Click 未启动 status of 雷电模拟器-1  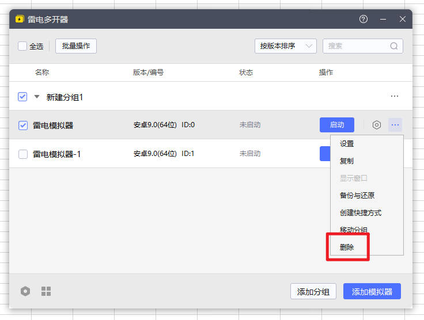tap(250, 154)
